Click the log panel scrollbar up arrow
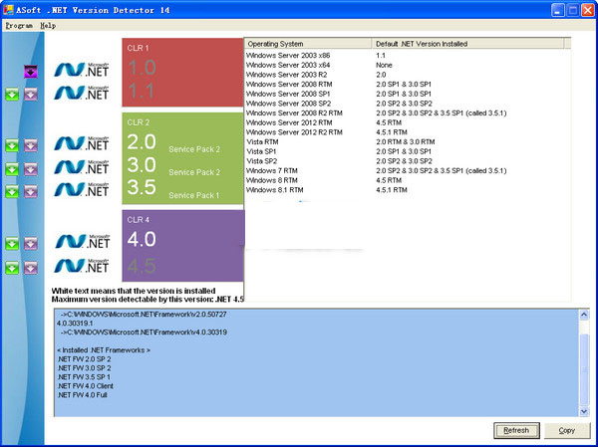The height and width of the screenshot is (447, 598). pos(584,315)
